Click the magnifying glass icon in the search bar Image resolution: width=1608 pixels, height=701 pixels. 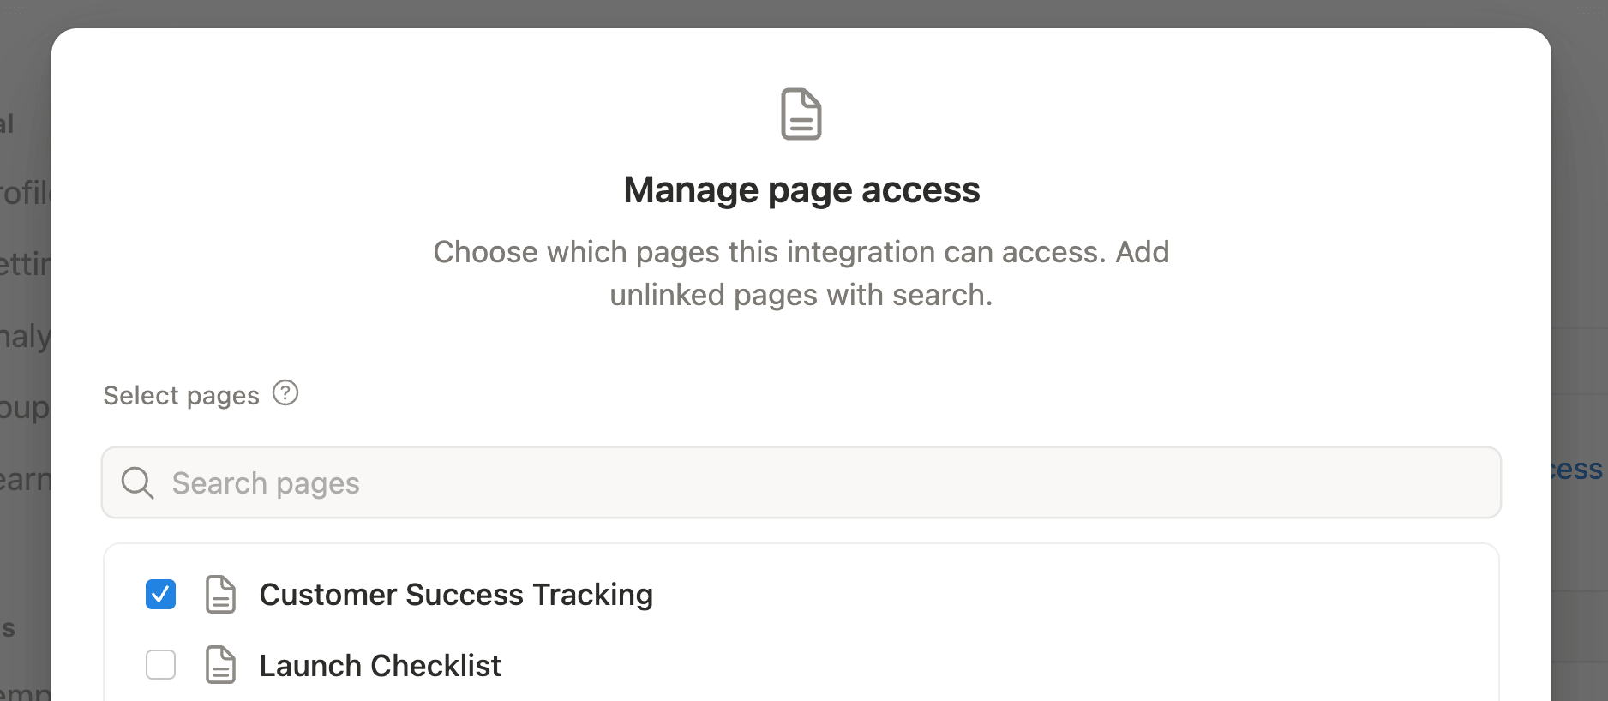coord(136,483)
